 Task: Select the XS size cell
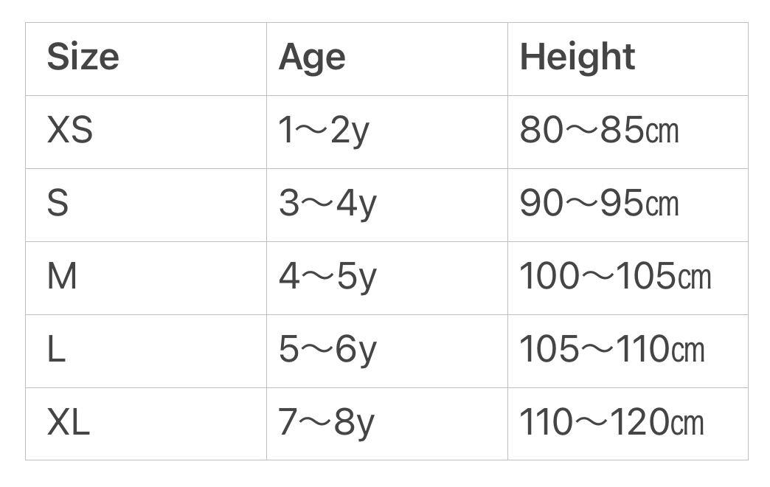(x=70, y=131)
